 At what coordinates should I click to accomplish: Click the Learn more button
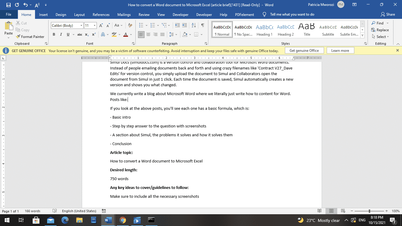click(340, 51)
